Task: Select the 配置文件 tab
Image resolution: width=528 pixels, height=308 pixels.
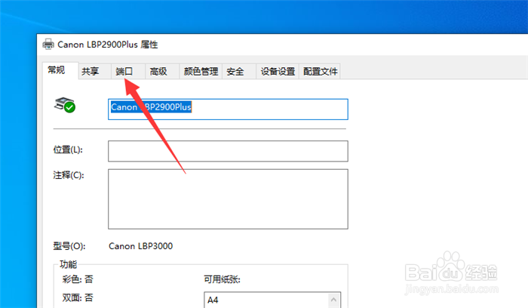Action: pyautogui.click(x=320, y=72)
